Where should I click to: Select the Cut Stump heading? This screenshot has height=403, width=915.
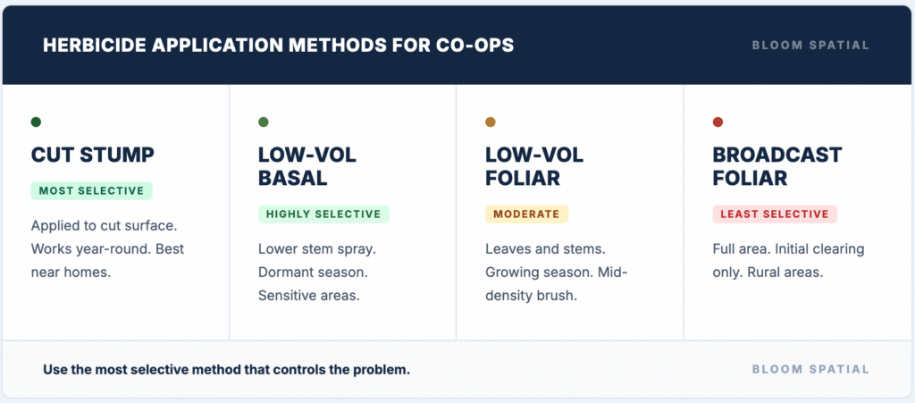(x=93, y=155)
